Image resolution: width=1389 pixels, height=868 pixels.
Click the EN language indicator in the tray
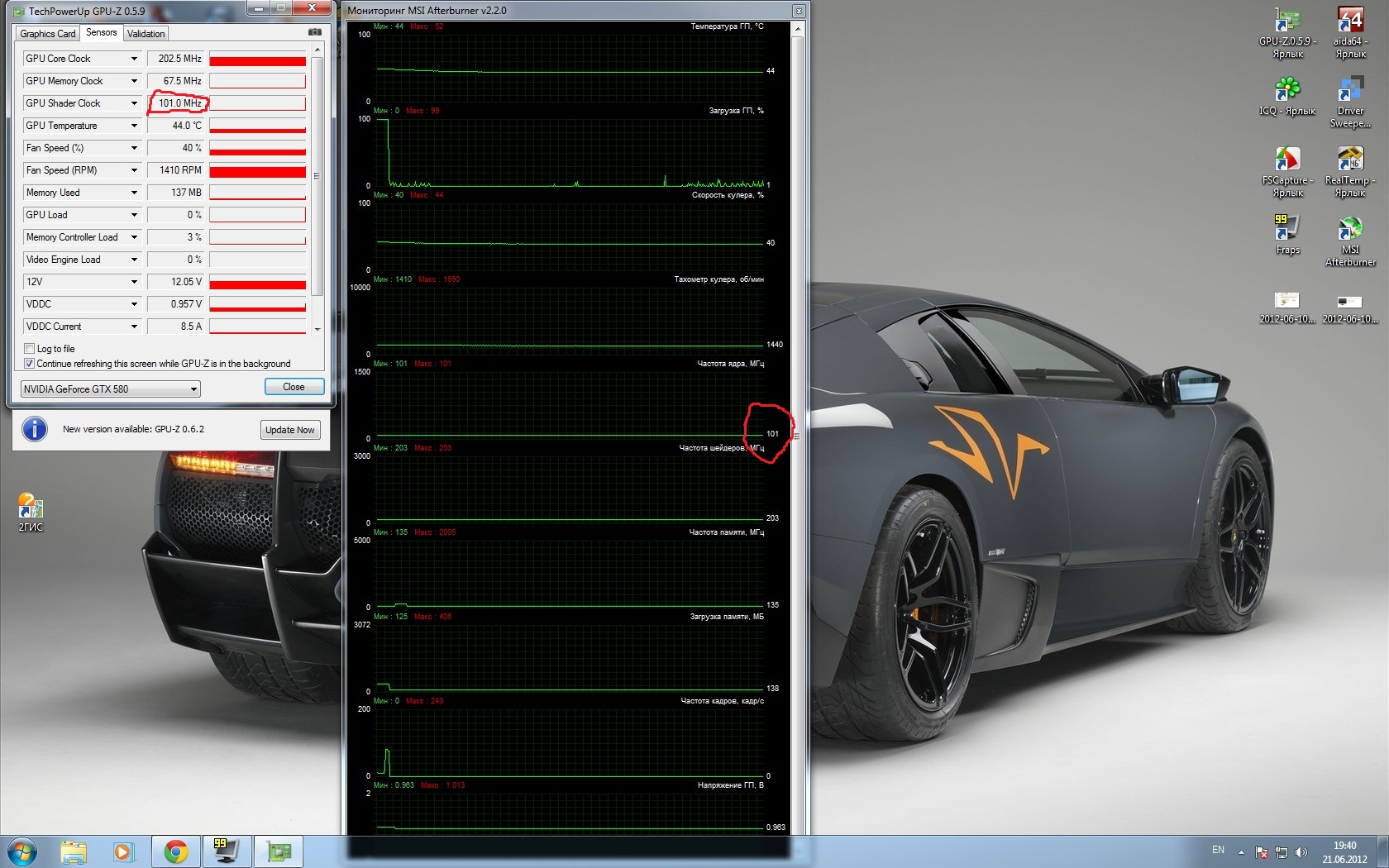[1218, 850]
